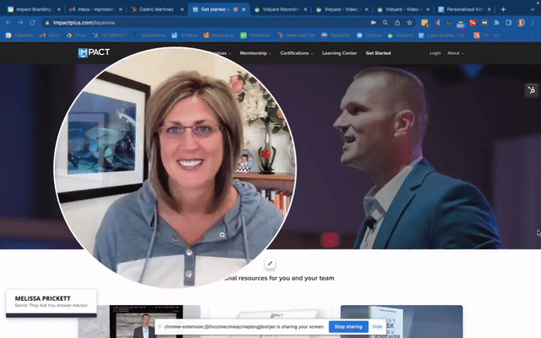Open the Case Studies bookmark
This screenshot has width=541, height=338.
point(443,35)
